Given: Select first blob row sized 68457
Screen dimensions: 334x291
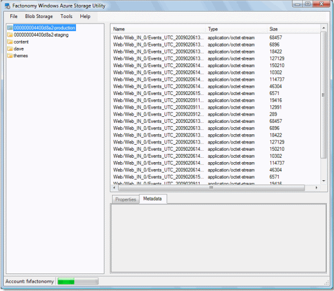Looking at the screenshot, I should (215, 38).
